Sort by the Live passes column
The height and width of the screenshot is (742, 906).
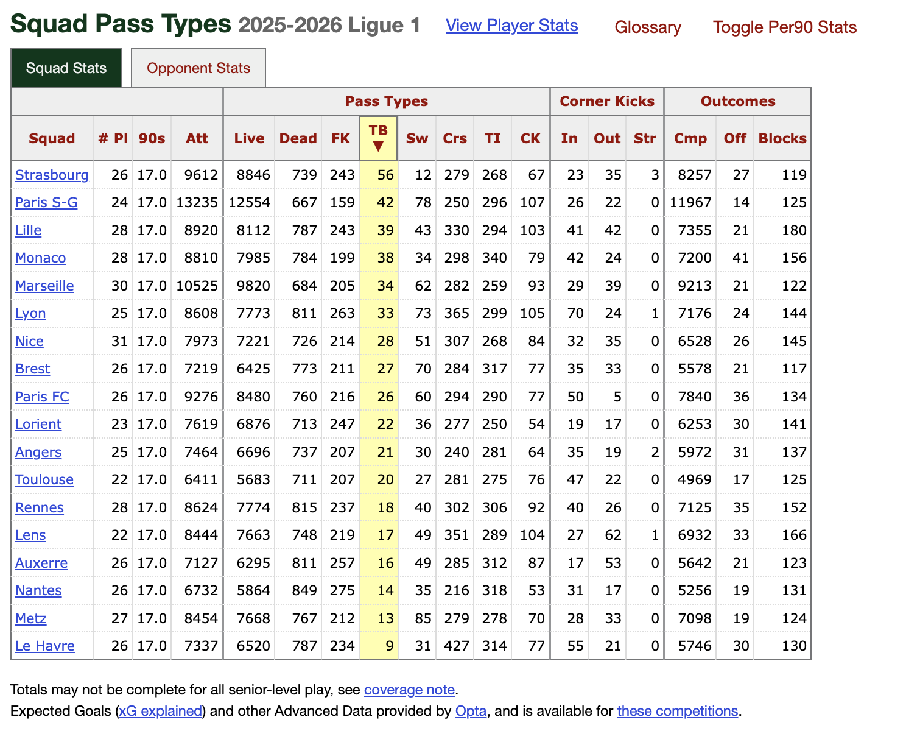click(x=250, y=138)
